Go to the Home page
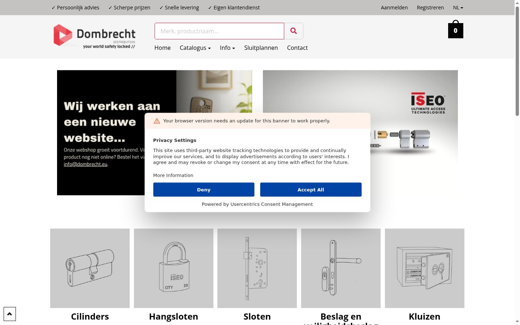This screenshot has width=520, height=325. click(x=162, y=48)
